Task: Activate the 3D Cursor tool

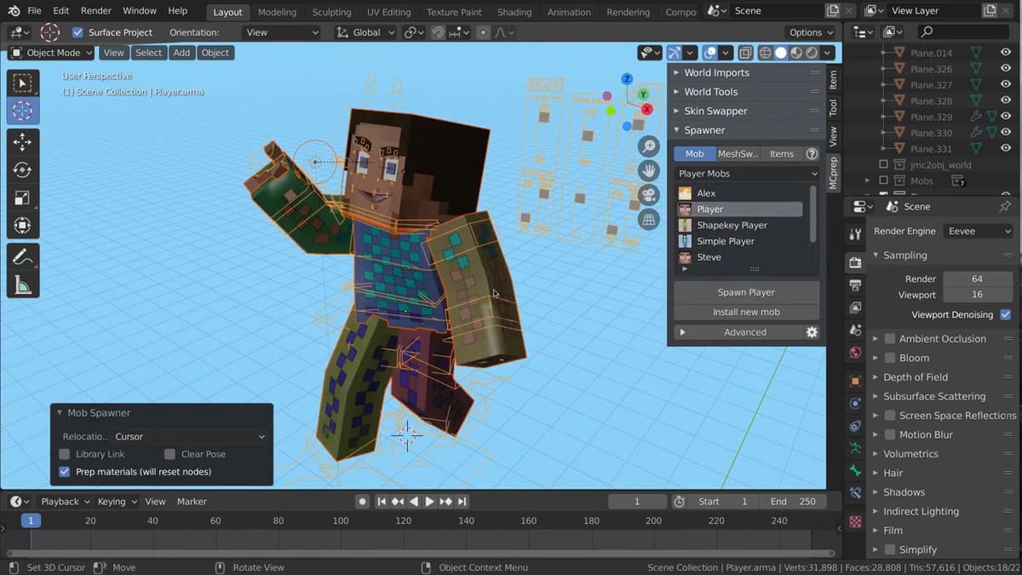Action: pos(22,111)
